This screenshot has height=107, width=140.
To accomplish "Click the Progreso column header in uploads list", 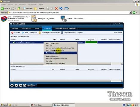I will [91, 70].
